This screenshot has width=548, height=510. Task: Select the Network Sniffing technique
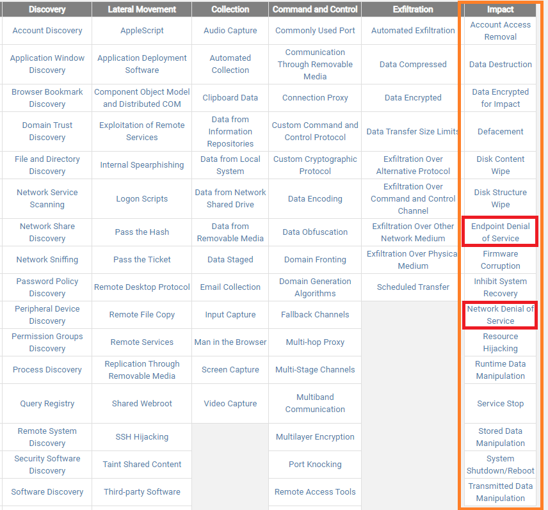pos(47,260)
